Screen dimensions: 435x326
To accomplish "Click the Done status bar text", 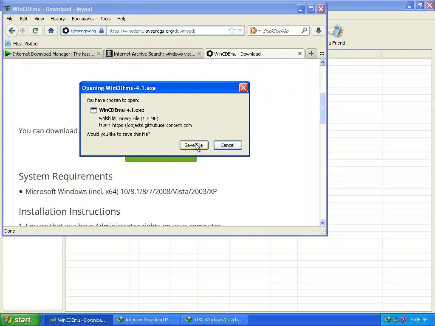I will click(10, 231).
